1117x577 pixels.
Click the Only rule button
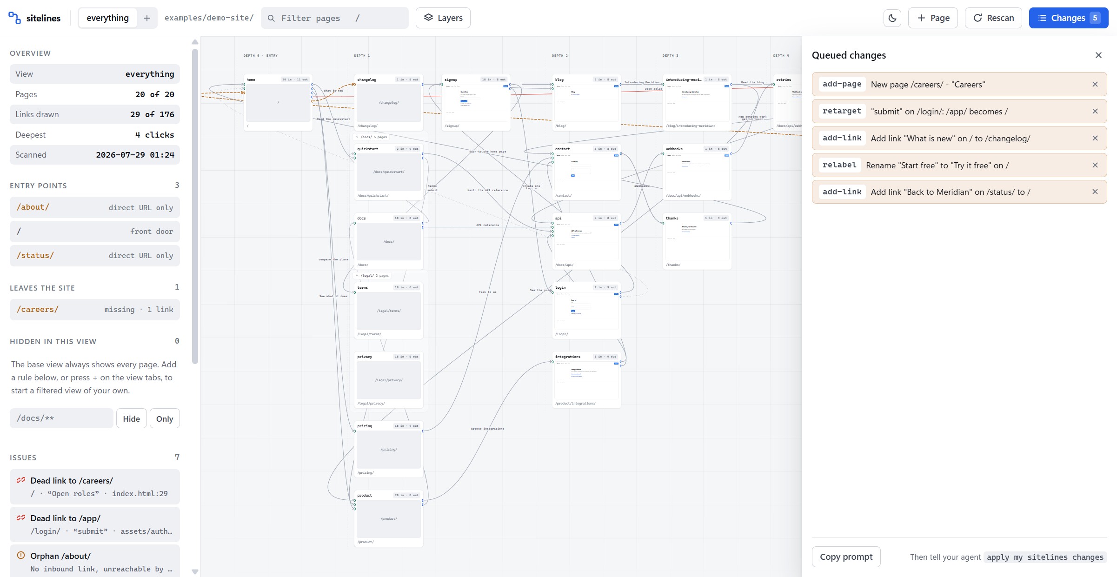click(165, 418)
